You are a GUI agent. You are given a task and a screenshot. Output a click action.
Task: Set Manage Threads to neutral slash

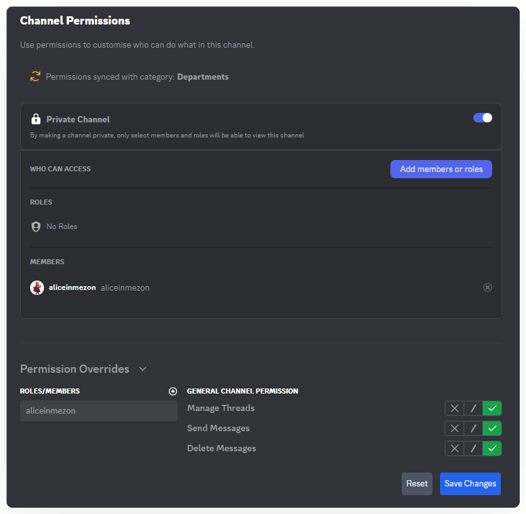(473, 409)
